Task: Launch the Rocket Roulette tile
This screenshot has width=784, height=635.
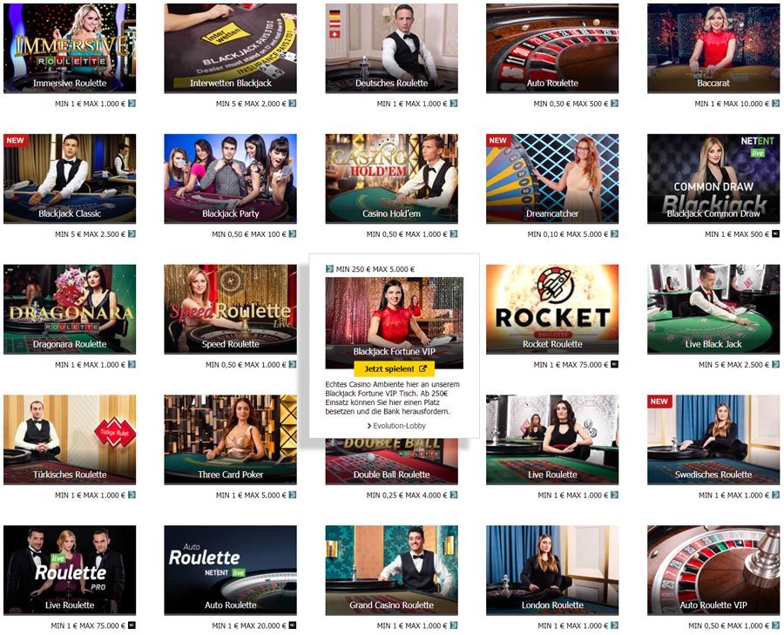Action: [x=552, y=309]
